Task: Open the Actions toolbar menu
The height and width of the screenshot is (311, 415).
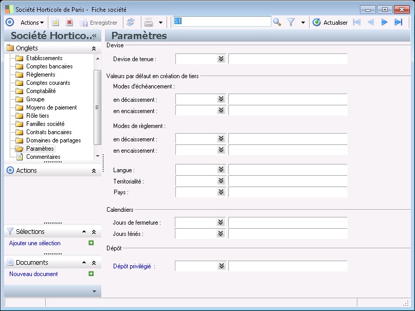Action: [x=32, y=23]
